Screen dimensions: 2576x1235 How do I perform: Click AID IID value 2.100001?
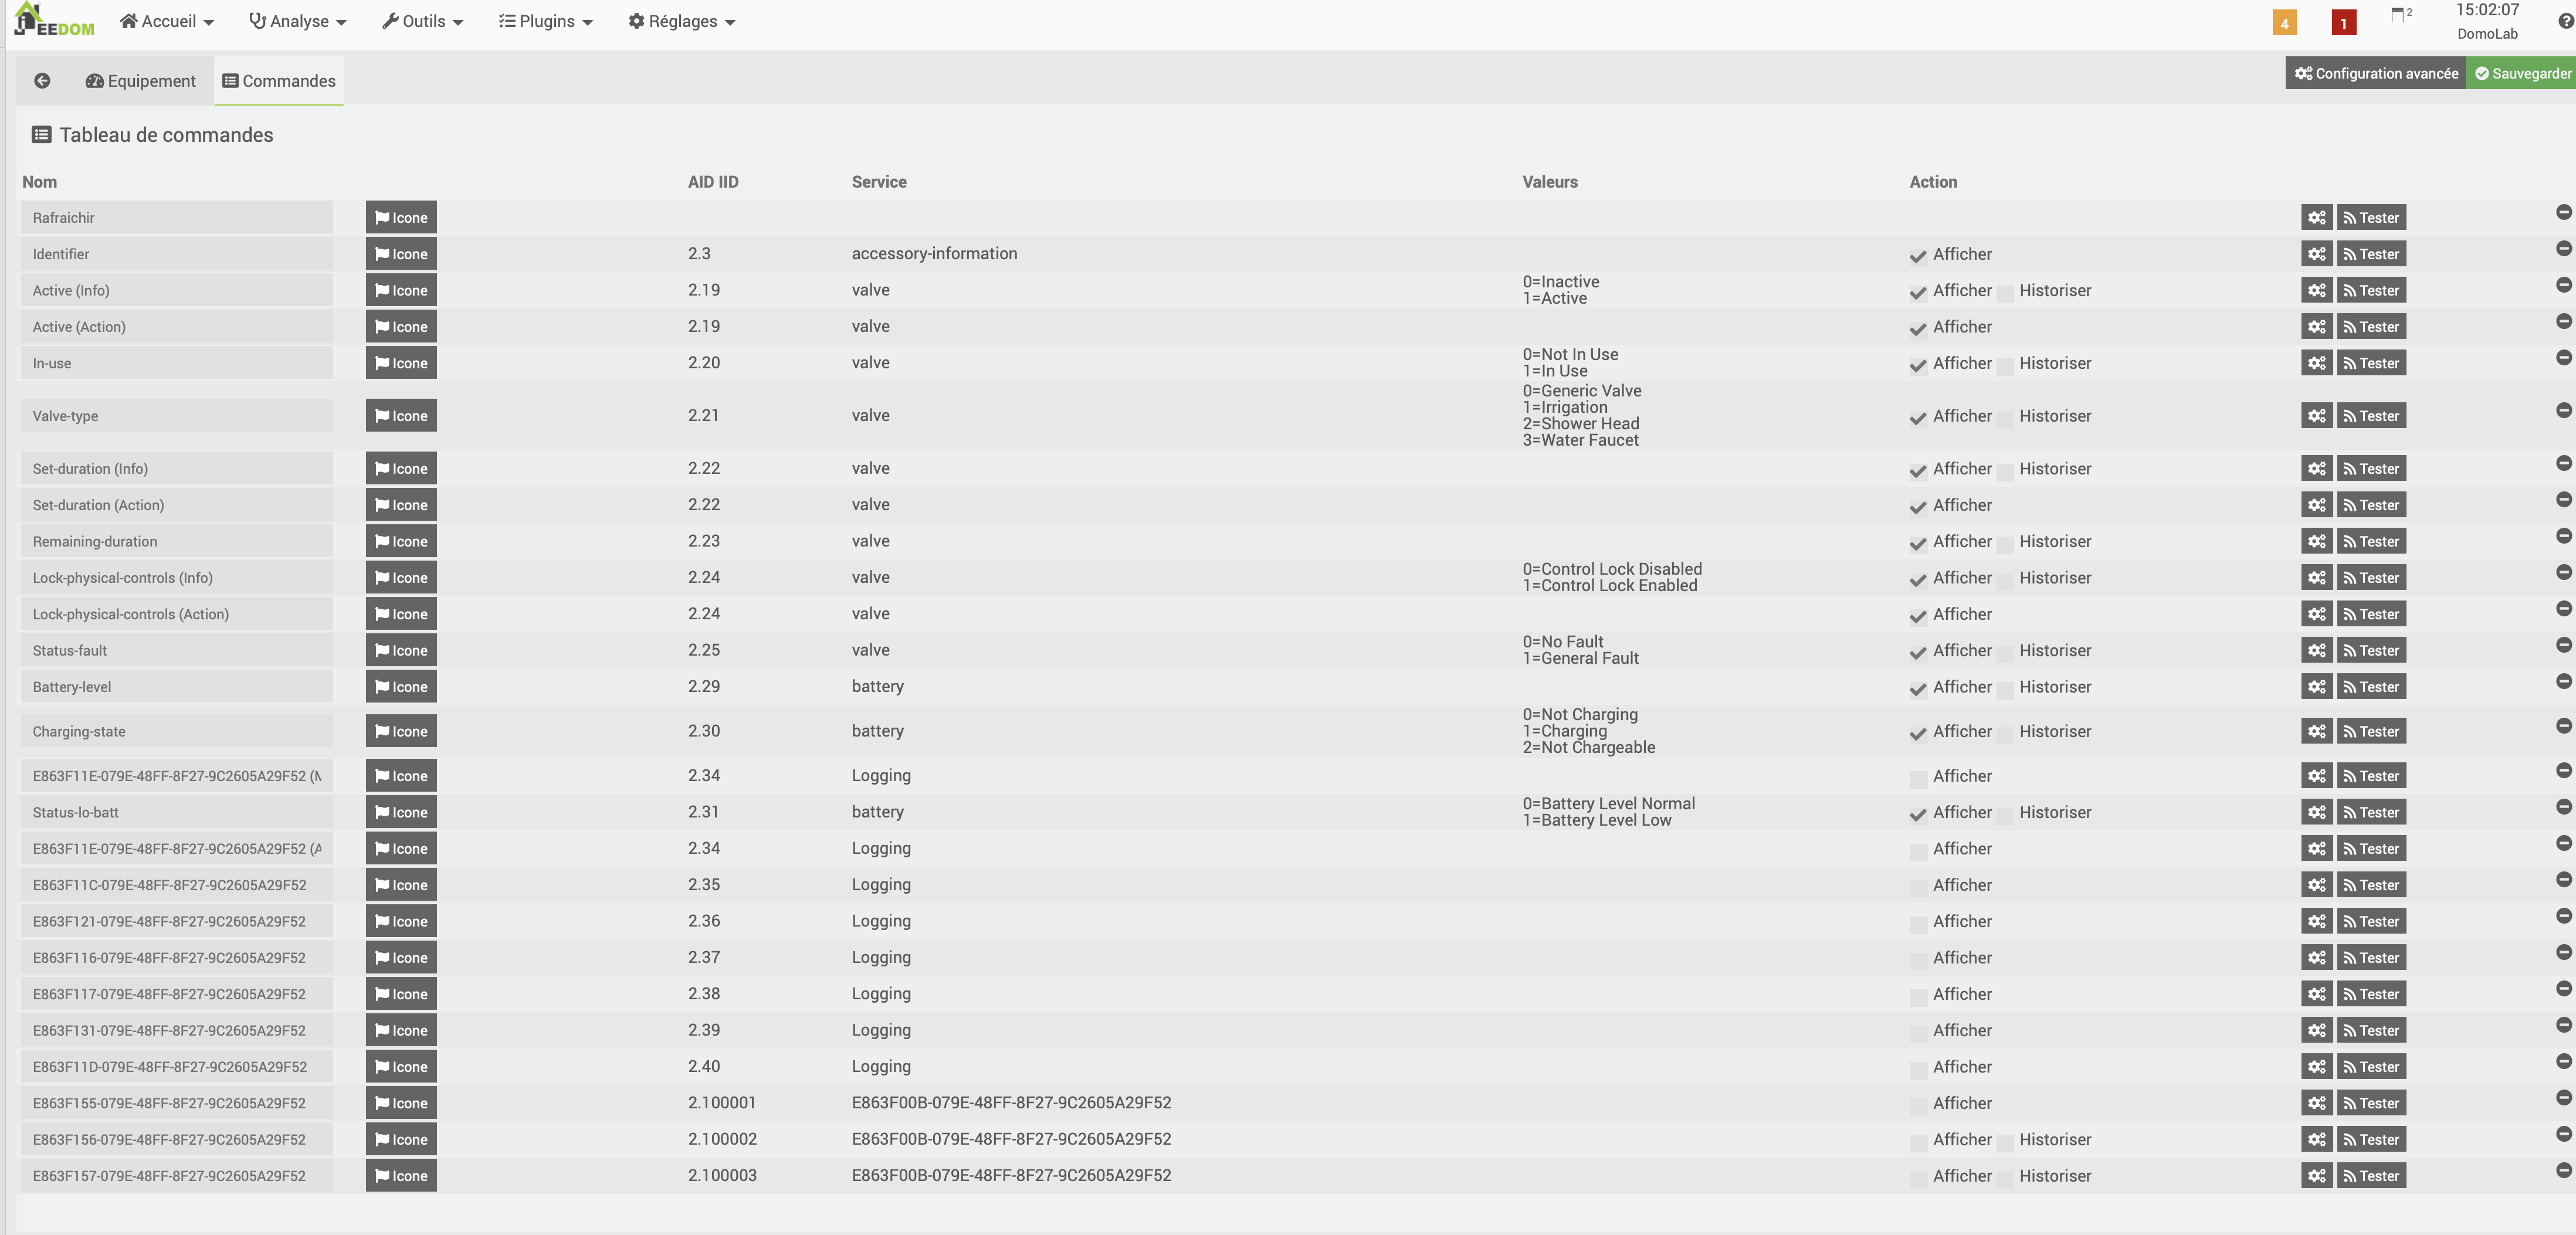pyautogui.click(x=721, y=1103)
